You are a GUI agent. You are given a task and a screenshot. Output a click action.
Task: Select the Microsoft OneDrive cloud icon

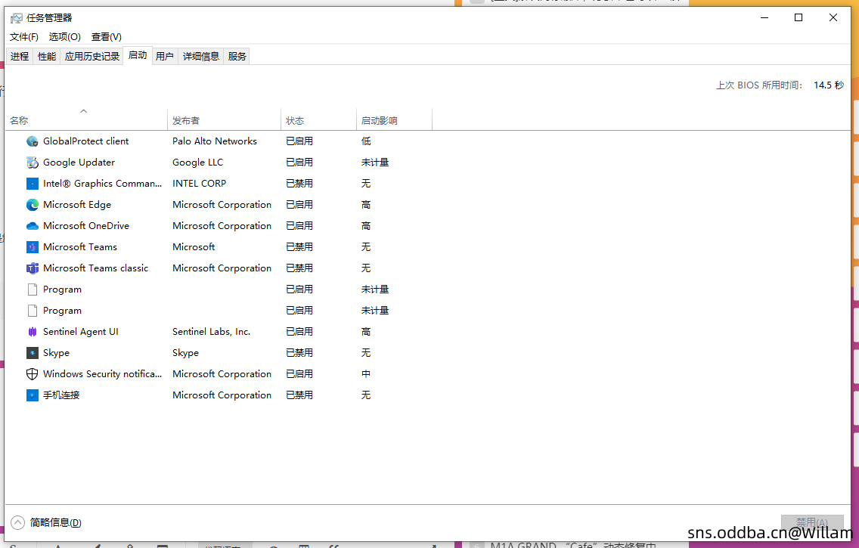tap(33, 226)
